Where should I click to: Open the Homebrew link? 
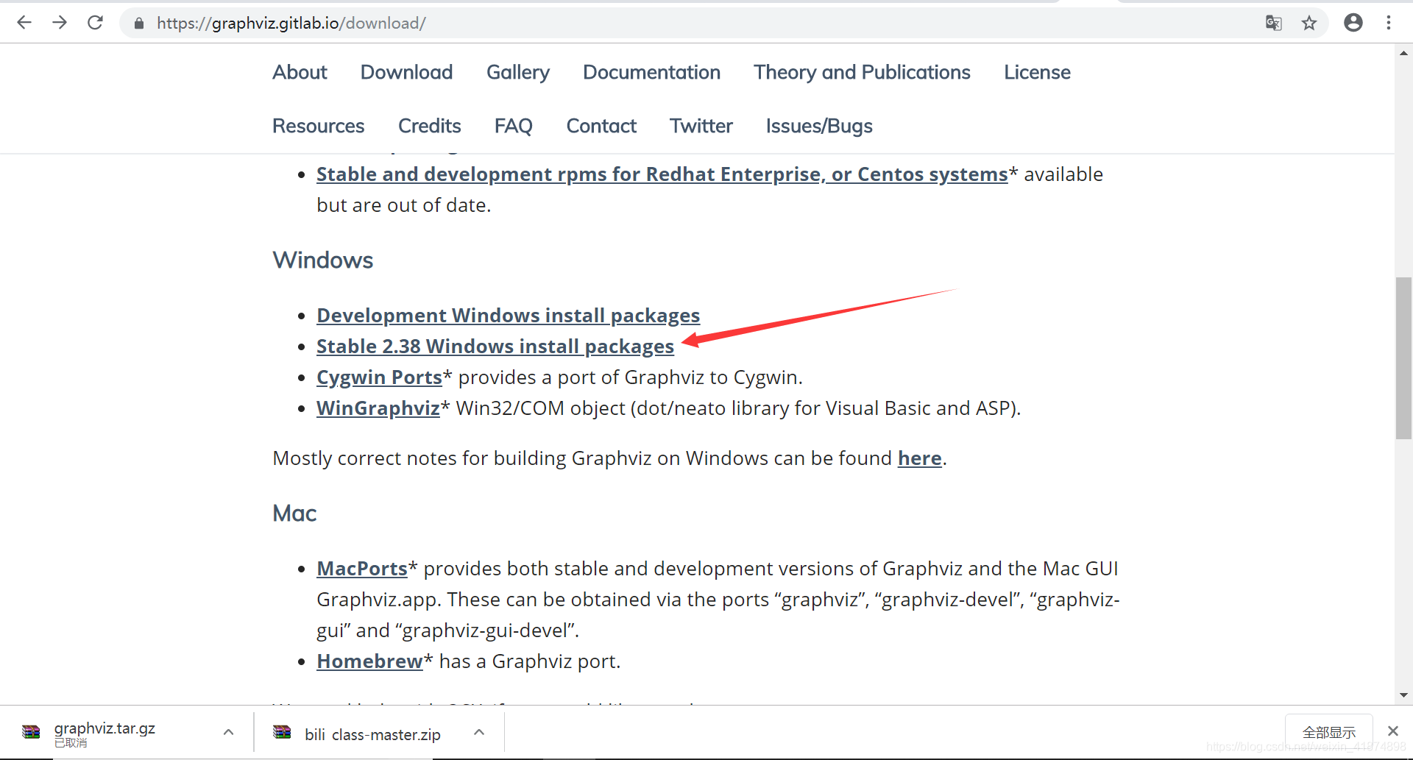click(369, 661)
